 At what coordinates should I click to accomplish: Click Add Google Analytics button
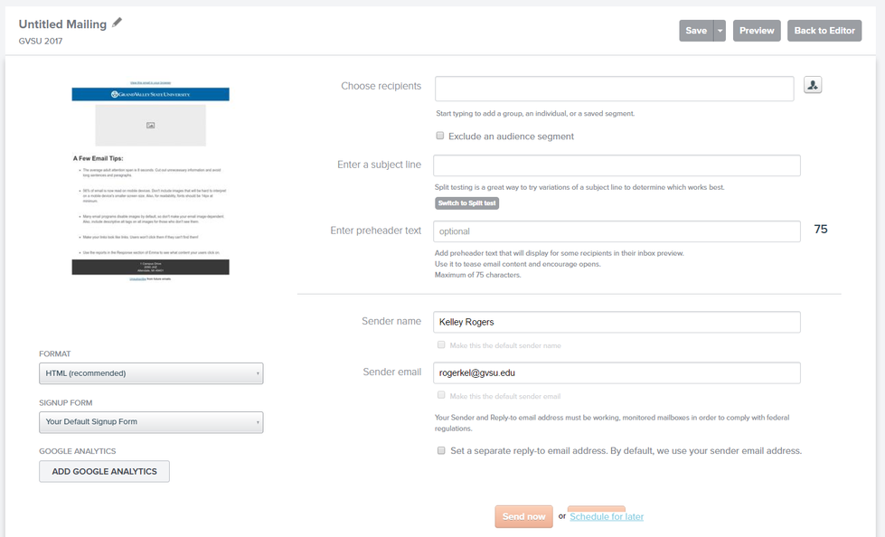pos(104,471)
